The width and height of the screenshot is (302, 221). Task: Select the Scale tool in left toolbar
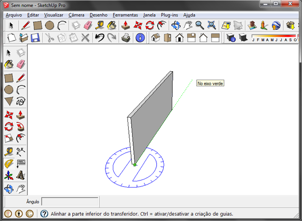9,138
